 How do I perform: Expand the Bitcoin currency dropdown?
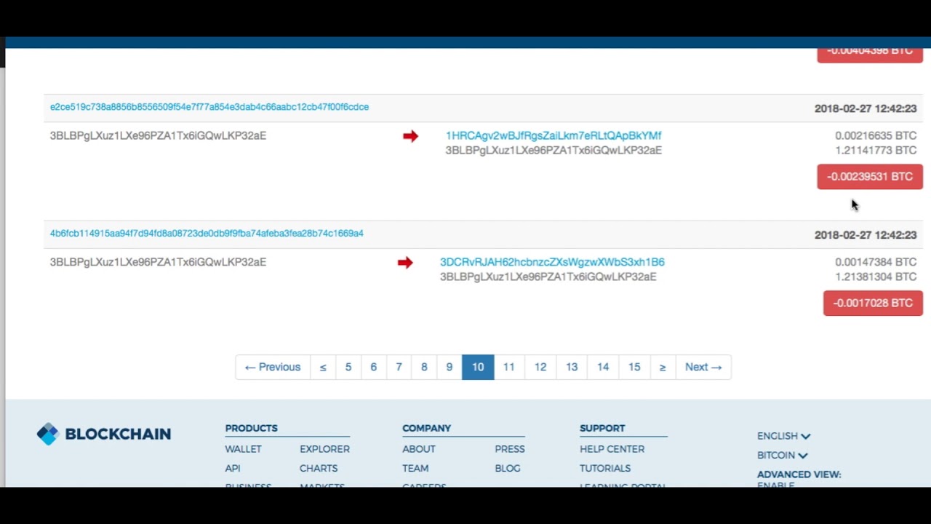coord(782,456)
